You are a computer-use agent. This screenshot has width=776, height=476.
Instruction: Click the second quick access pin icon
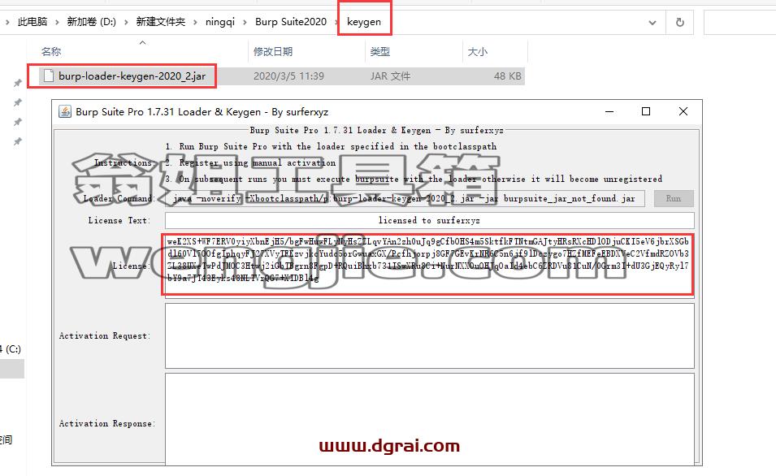(x=18, y=102)
